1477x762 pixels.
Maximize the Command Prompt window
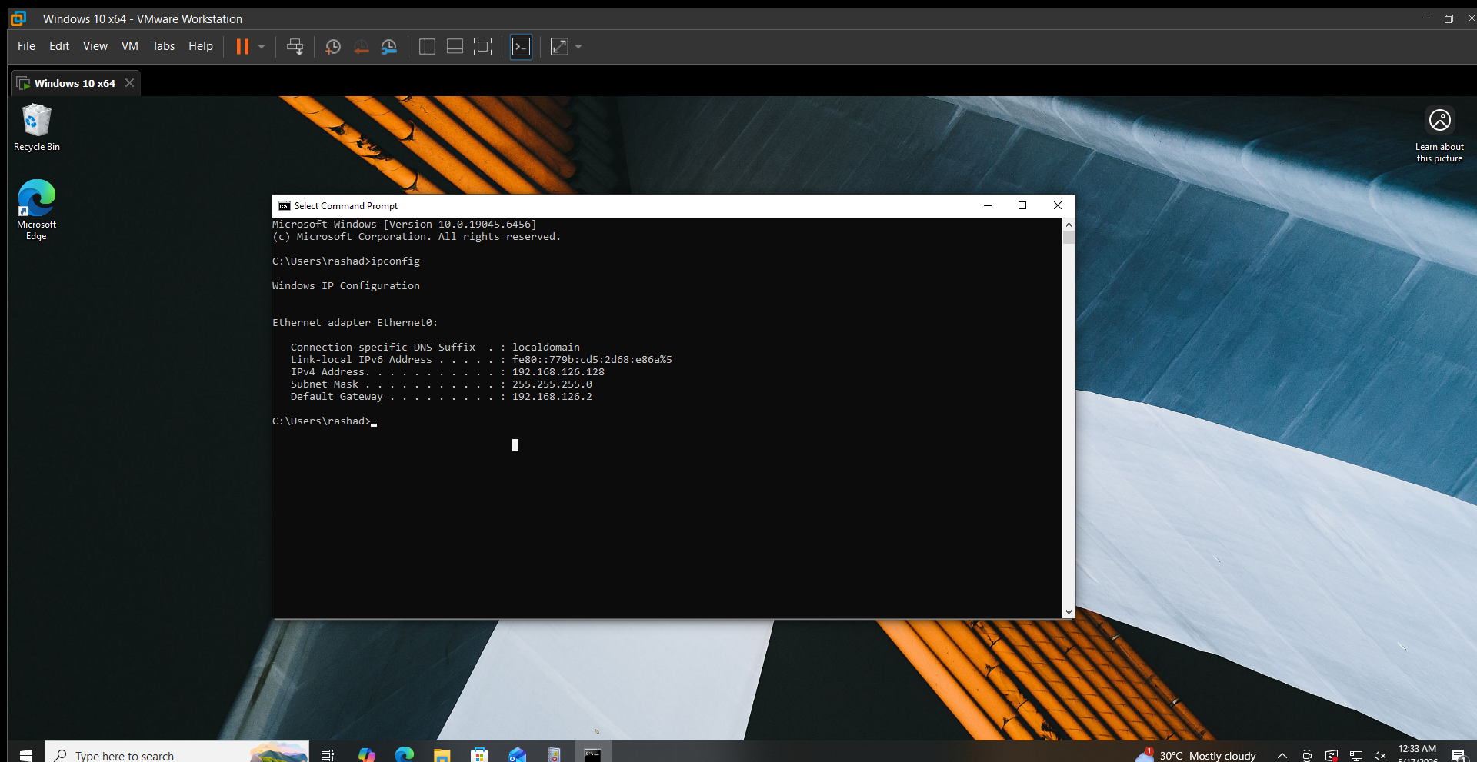tap(1022, 206)
